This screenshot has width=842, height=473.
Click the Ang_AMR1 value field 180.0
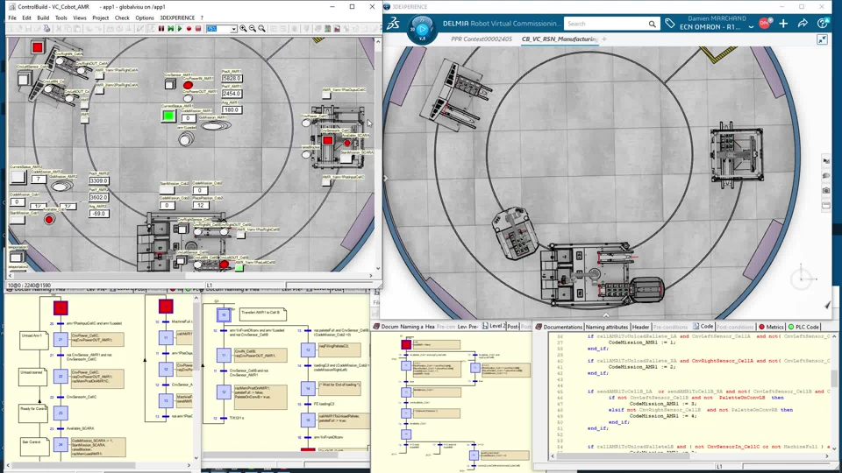pos(232,109)
